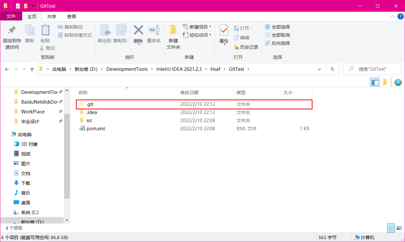
Task: Go back with the left arrow
Action: (7, 69)
